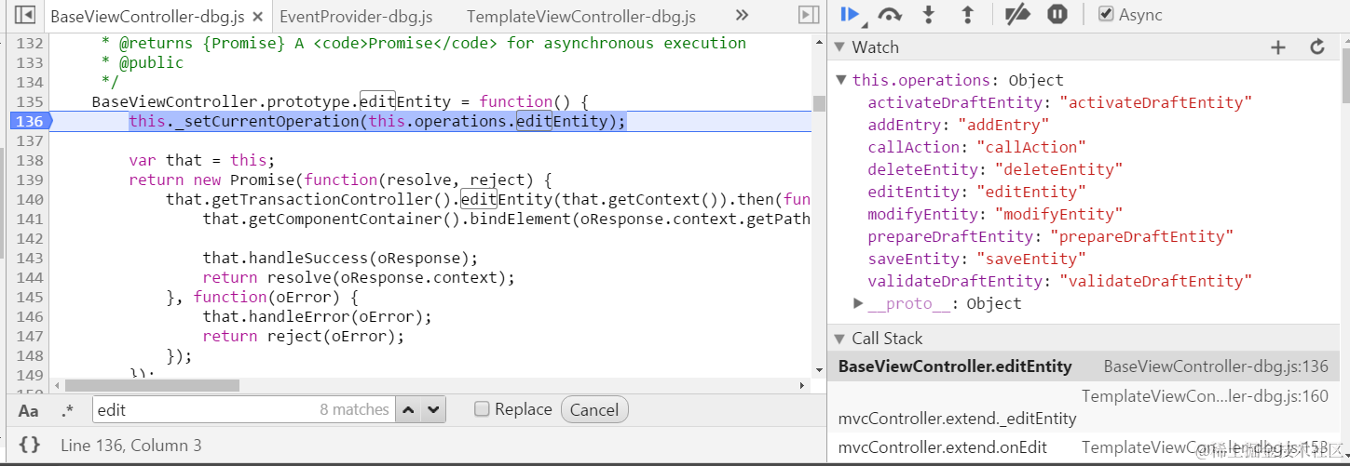Enable the Replace checkbox
The image size is (1350, 466).
click(481, 408)
